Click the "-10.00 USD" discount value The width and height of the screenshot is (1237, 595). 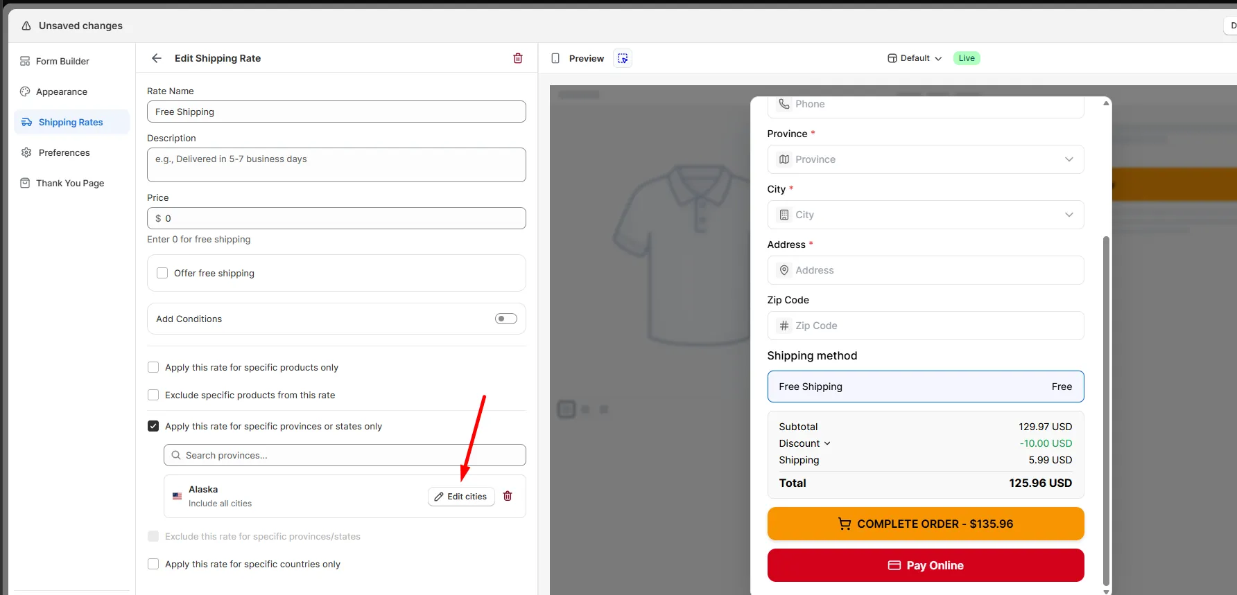1046,443
